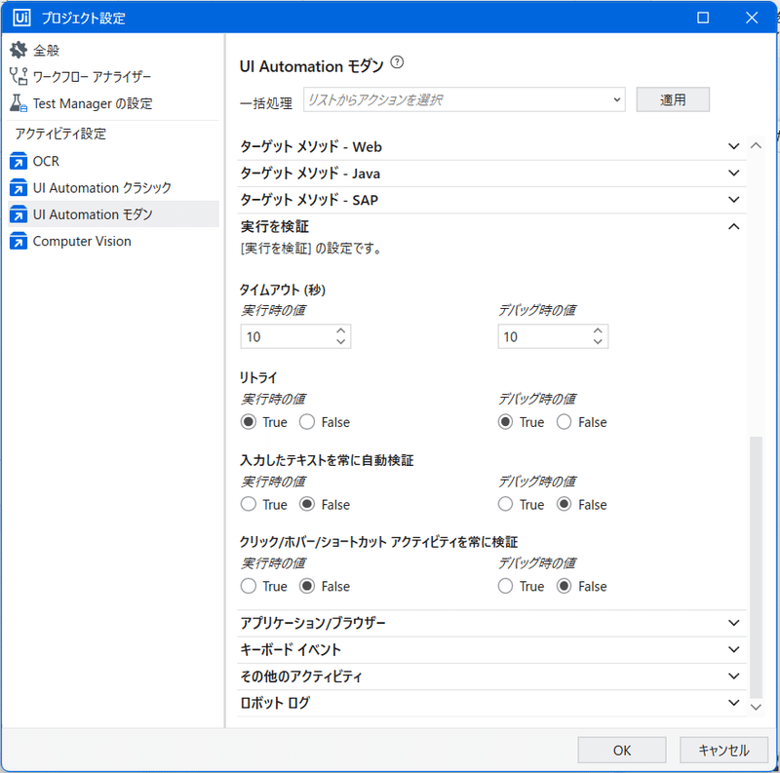Select True for リトライ デバッグ時の値

505,422
